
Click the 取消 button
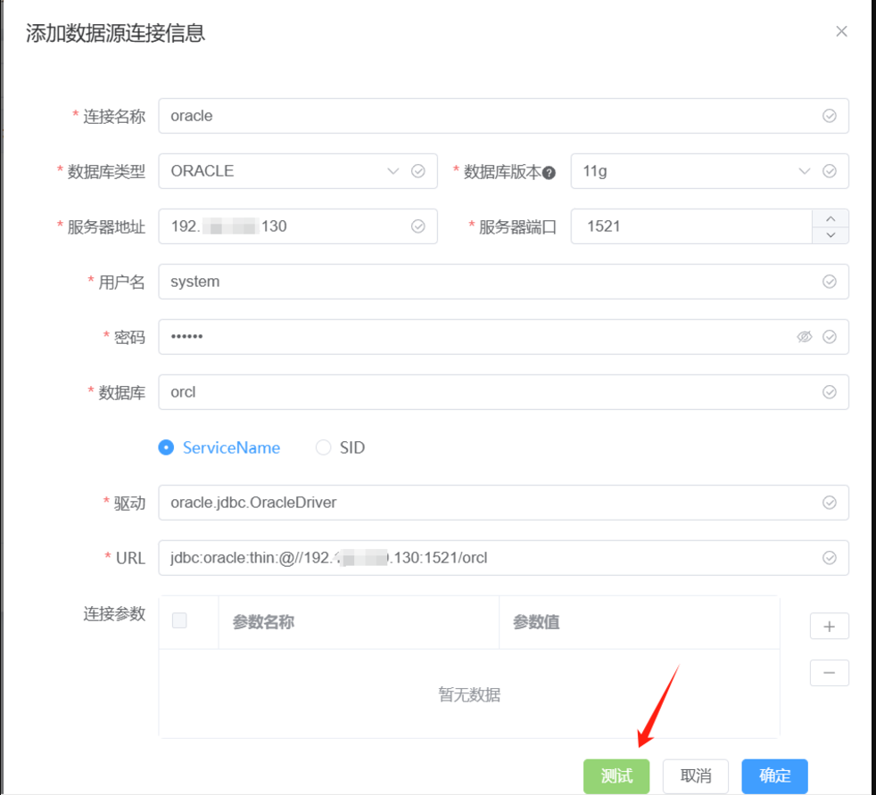[695, 776]
